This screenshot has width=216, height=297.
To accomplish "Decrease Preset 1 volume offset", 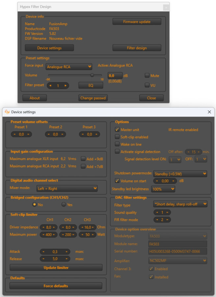I will tap(14, 134).
